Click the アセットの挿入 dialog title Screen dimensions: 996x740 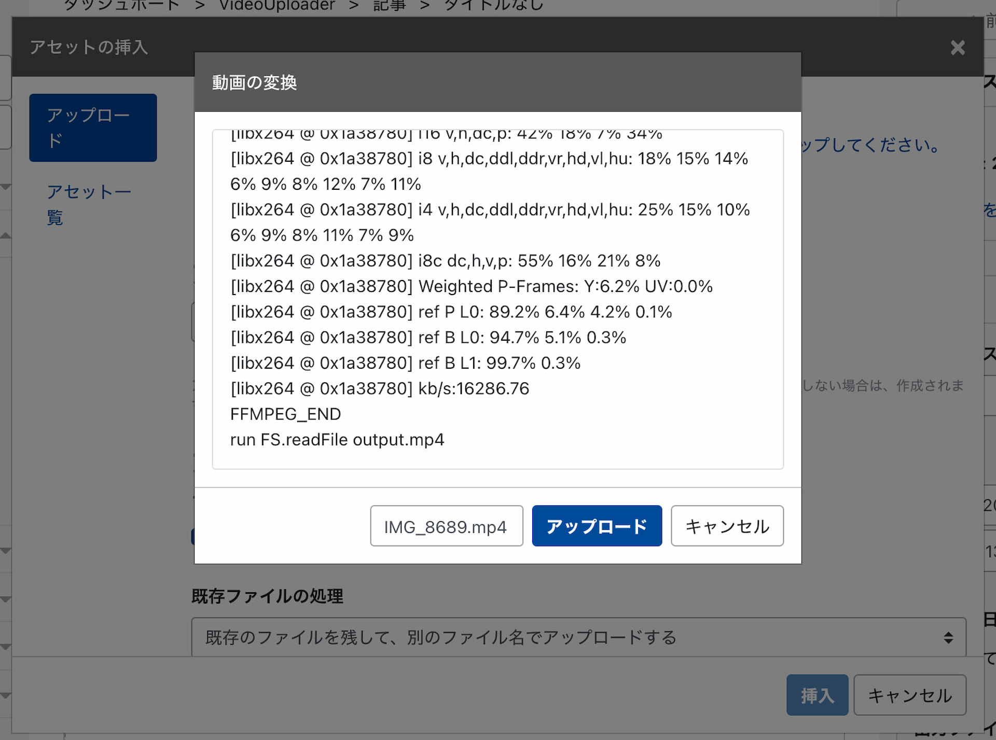(x=89, y=47)
